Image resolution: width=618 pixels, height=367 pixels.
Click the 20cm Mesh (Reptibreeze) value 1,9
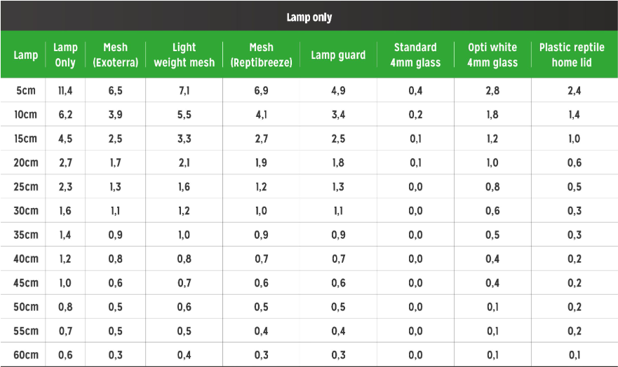(x=261, y=162)
